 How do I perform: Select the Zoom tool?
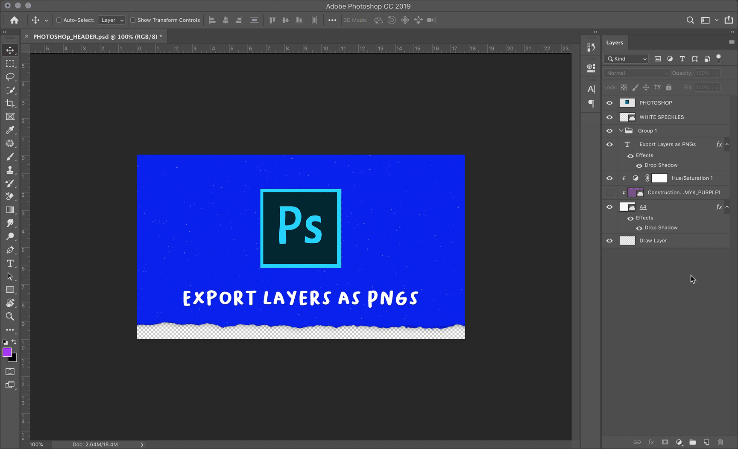click(x=10, y=316)
